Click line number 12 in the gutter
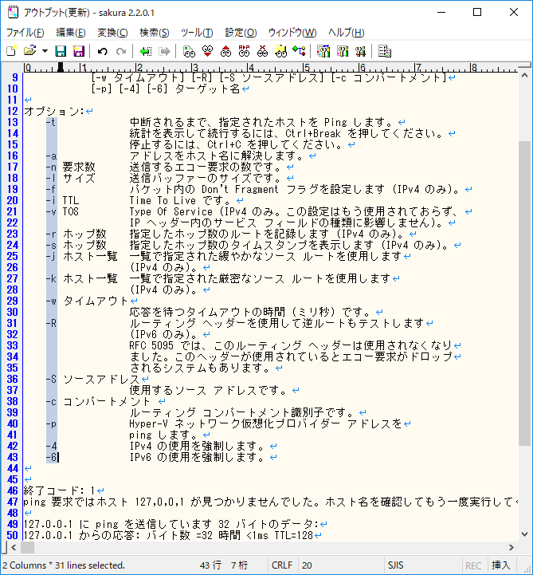Viewport: 533px width, 575px height. click(x=12, y=111)
